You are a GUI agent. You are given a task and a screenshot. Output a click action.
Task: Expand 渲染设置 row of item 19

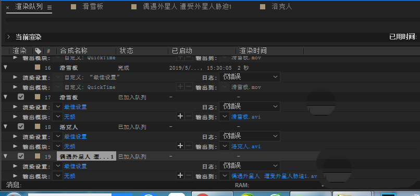click(x=15, y=166)
